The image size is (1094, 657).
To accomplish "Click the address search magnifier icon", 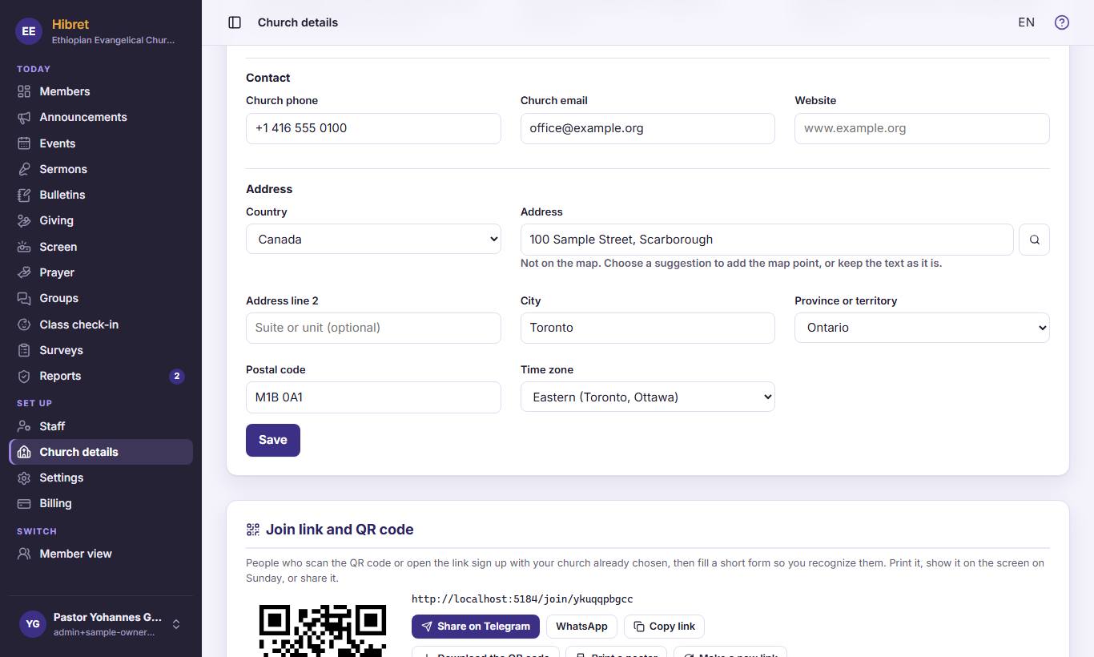I will (1034, 240).
